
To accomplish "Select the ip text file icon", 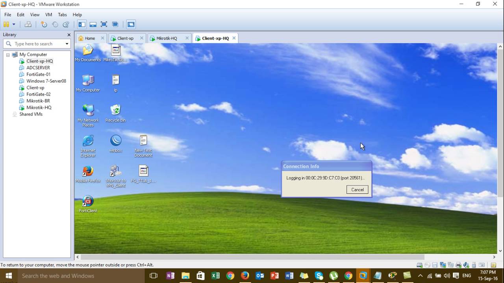I will pos(115,83).
